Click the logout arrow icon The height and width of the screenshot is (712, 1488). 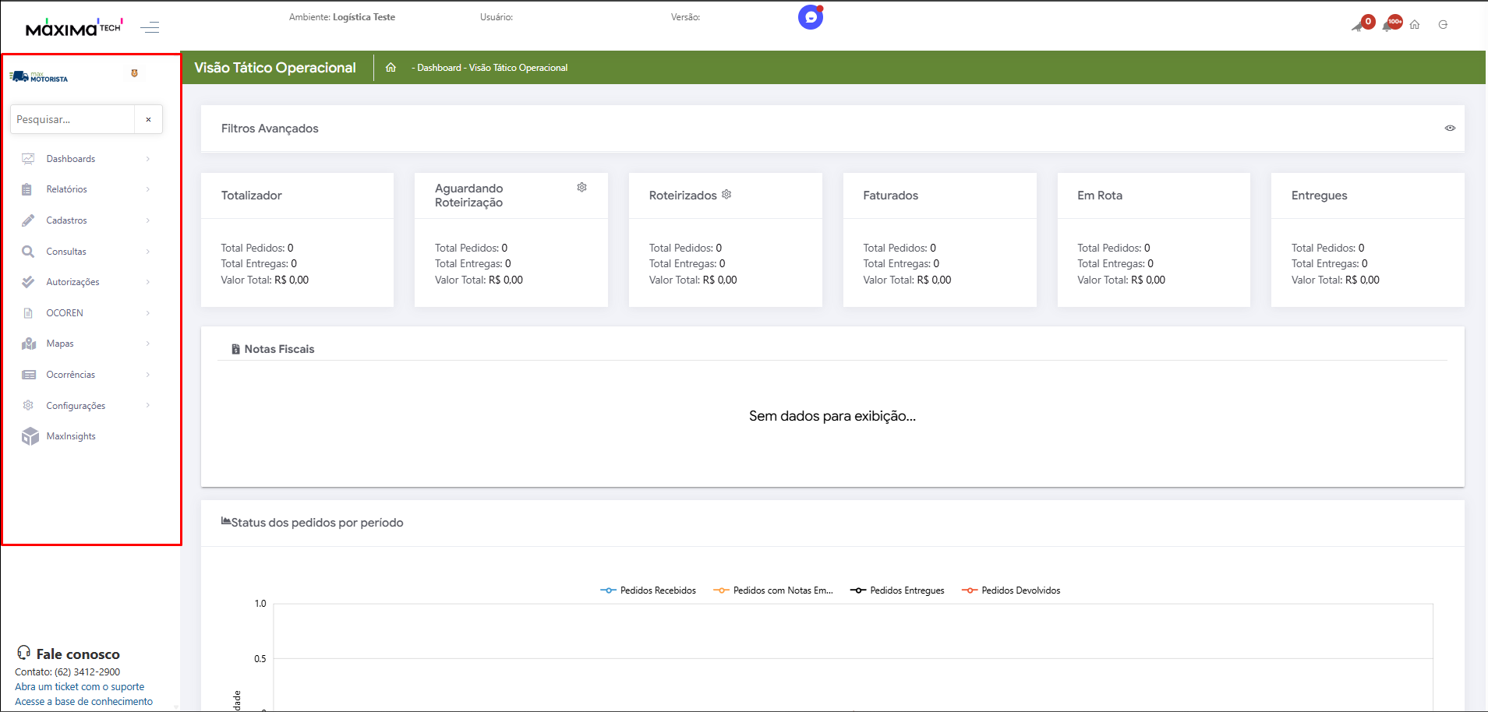[x=1443, y=25]
